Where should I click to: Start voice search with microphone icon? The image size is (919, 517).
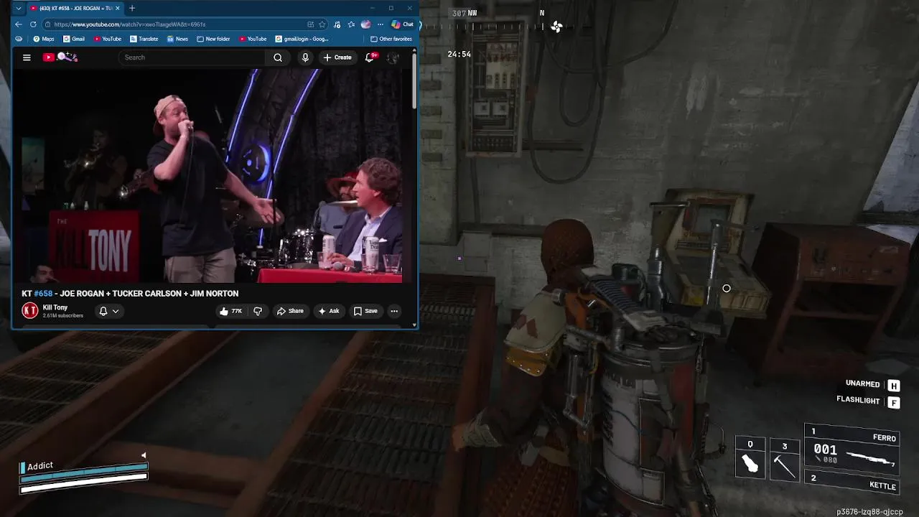[x=305, y=57]
